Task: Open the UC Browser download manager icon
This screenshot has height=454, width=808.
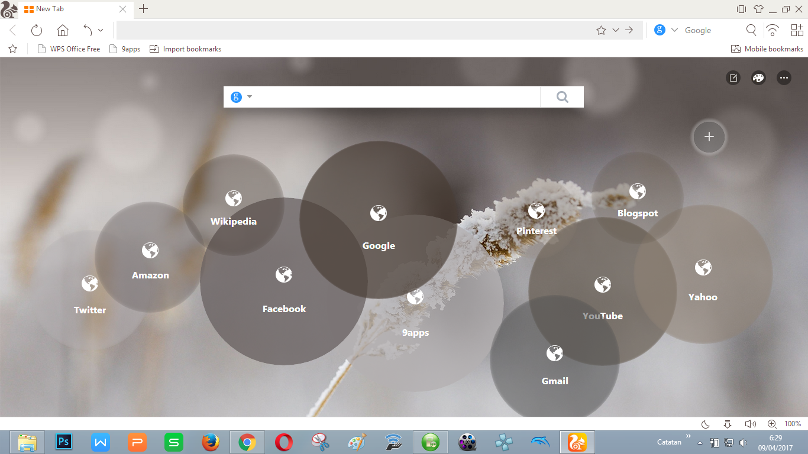Action: pyautogui.click(x=727, y=424)
